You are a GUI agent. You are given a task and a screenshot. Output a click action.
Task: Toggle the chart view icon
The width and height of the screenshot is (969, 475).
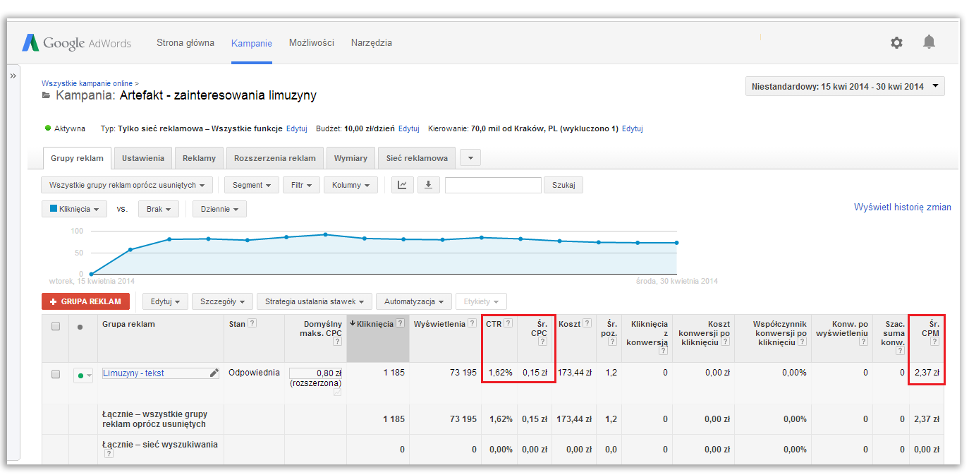point(402,185)
